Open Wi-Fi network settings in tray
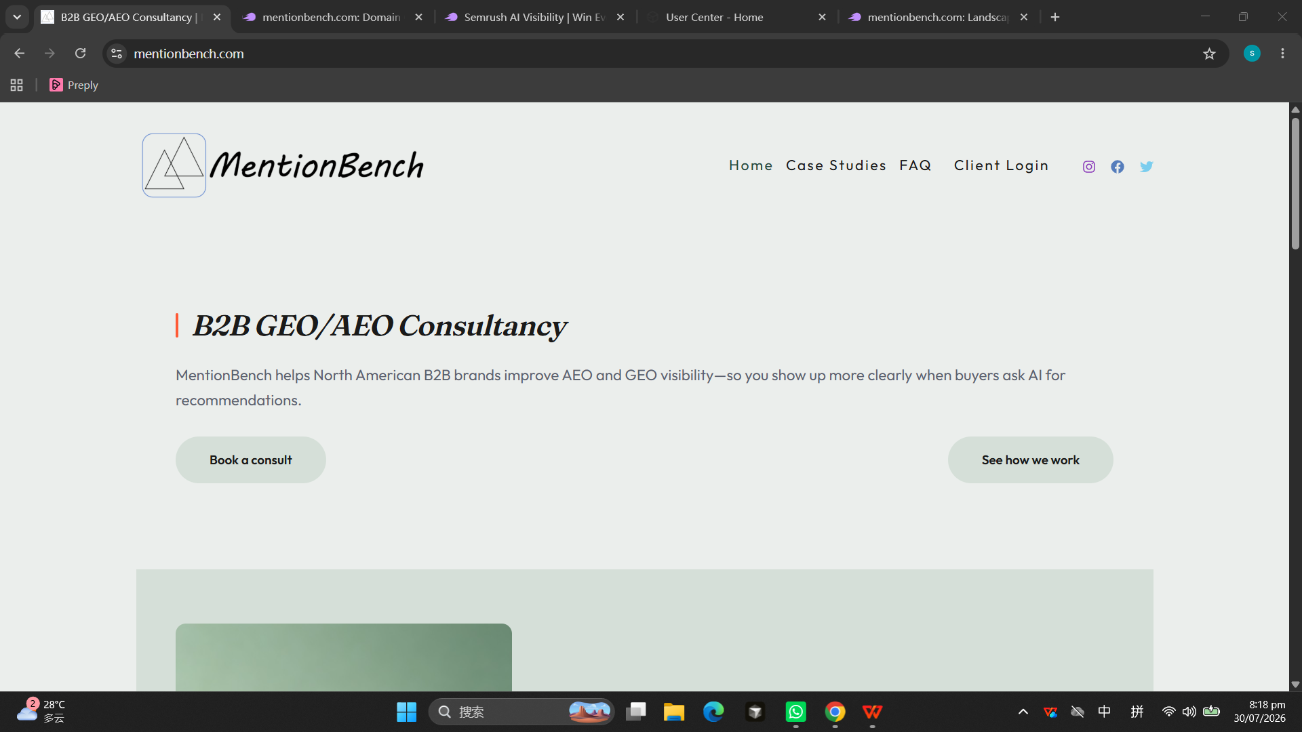This screenshot has height=732, width=1302. [1168, 712]
